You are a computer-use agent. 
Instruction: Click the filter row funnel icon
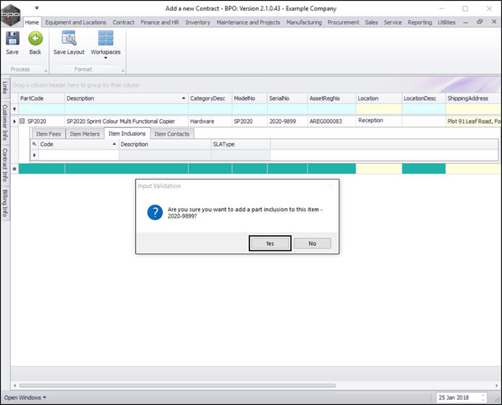click(x=14, y=109)
